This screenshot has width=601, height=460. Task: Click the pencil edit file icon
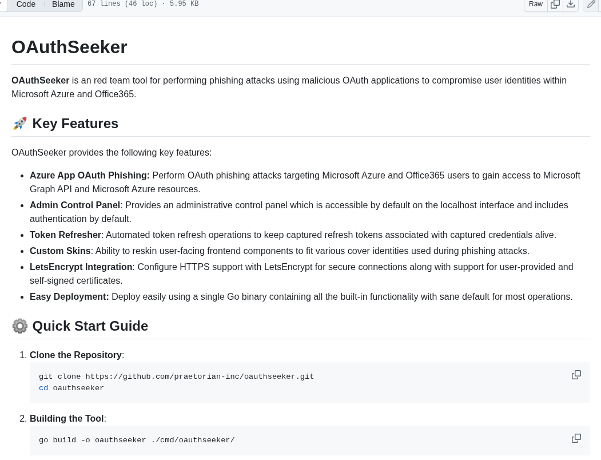coord(591,4)
